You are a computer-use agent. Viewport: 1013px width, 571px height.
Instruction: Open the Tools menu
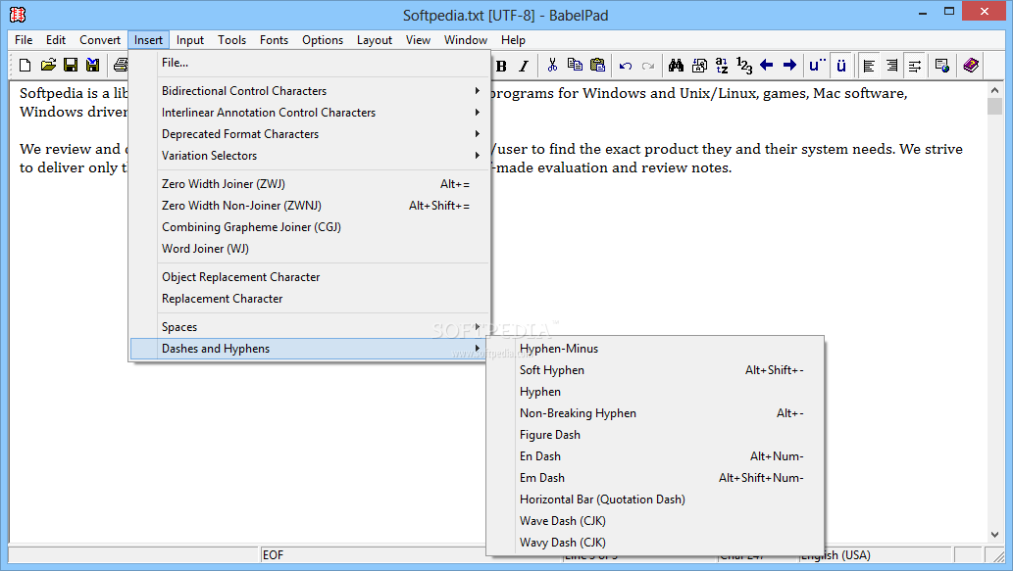point(232,40)
